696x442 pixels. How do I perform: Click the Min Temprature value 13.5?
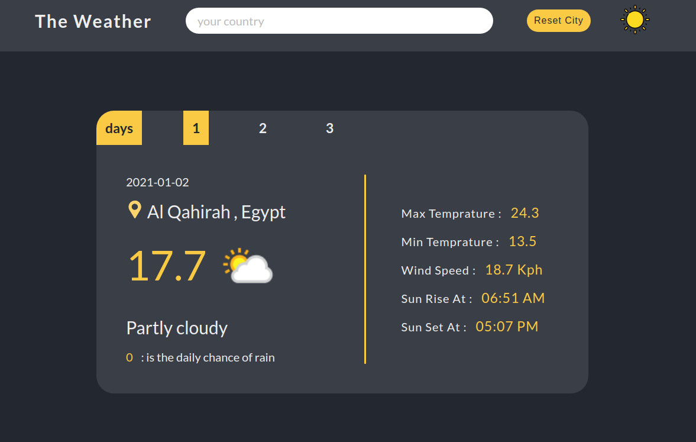[523, 241]
